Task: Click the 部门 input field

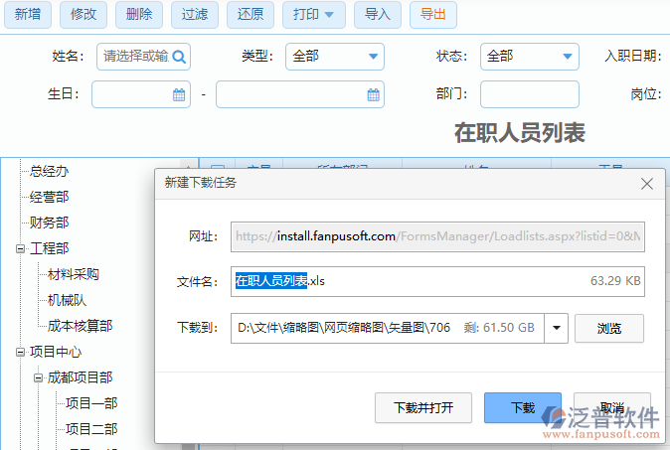Action: (529, 94)
